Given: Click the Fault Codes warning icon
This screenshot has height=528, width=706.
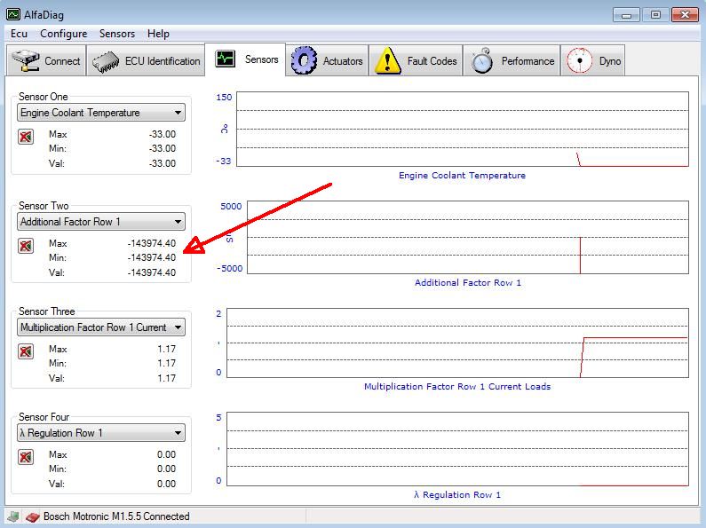Looking at the screenshot, I should click(x=388, y=60).
